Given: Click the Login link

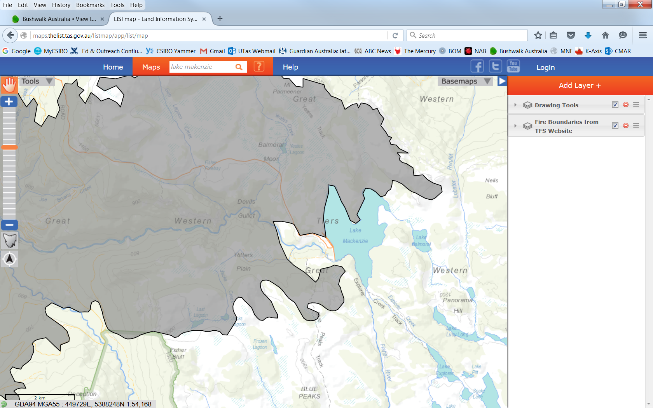Looking at the screenshot, I should 545,67.
